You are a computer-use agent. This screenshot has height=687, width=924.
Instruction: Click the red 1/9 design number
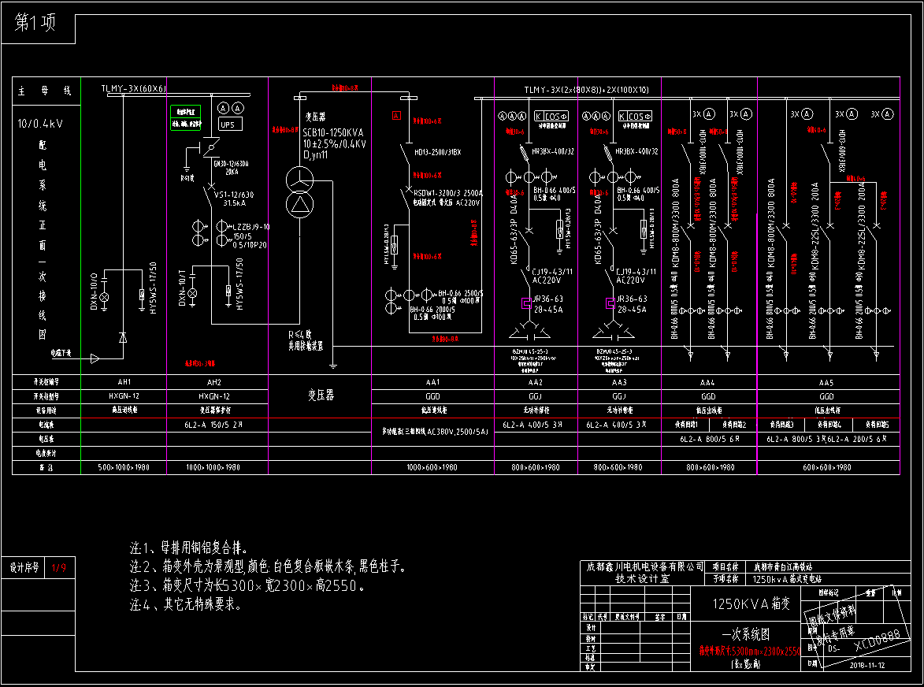click(x=60, y=567)
